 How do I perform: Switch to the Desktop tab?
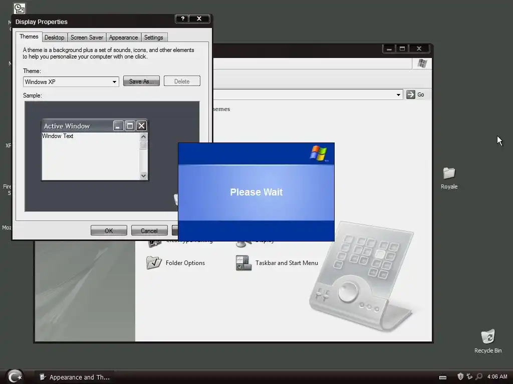pos(54,37)
